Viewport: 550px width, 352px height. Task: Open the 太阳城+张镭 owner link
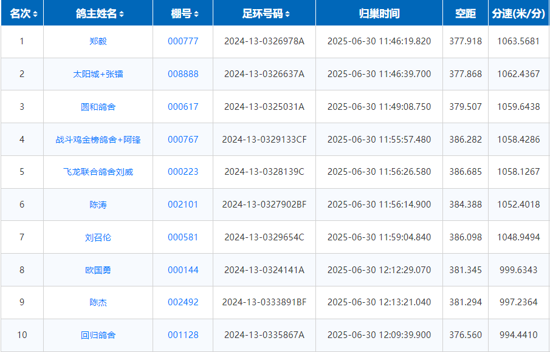98,74
